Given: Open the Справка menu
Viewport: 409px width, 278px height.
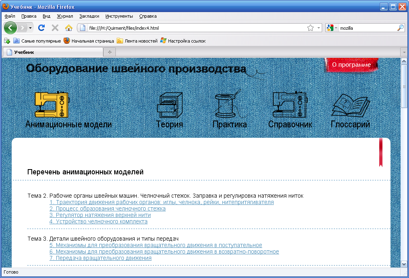Looking at the screenshot, I should point(148,16).
